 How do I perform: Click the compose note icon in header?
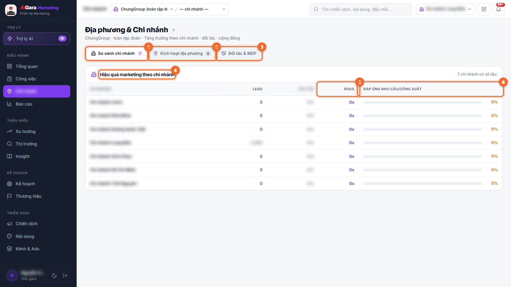point(484,9)
